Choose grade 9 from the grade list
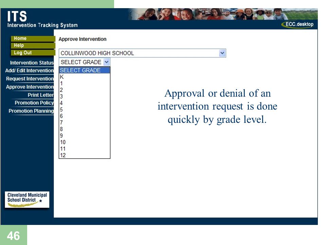 (x=85, y=136)
